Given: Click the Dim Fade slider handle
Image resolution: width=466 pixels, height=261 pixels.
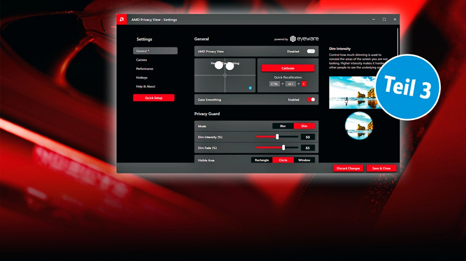Looking at the screenshot, I should (283, 147).
